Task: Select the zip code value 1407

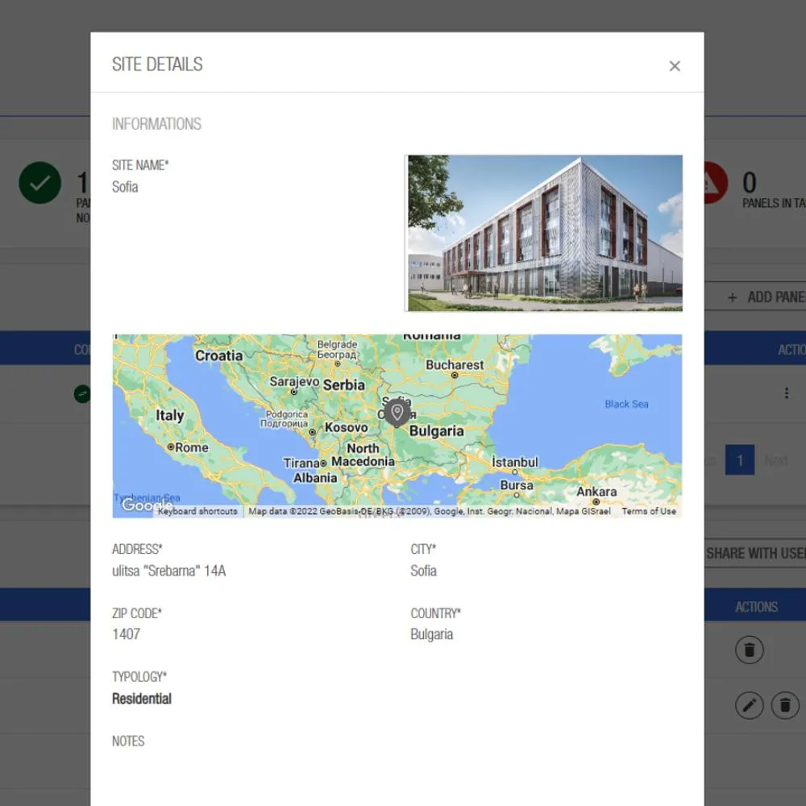Action: click(x=126, y=634)
